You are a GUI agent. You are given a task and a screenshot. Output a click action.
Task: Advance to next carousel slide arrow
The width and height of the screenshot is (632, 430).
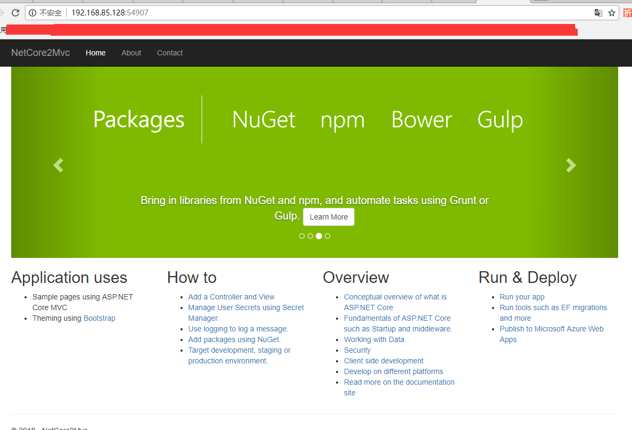pyautogui.click(x=571, y=165)
